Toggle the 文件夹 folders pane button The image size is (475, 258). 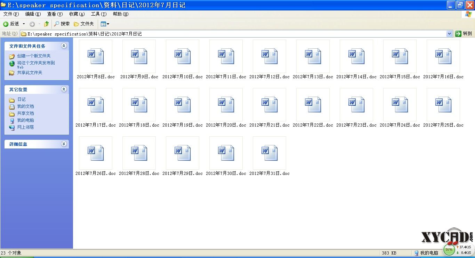point(84,24)
